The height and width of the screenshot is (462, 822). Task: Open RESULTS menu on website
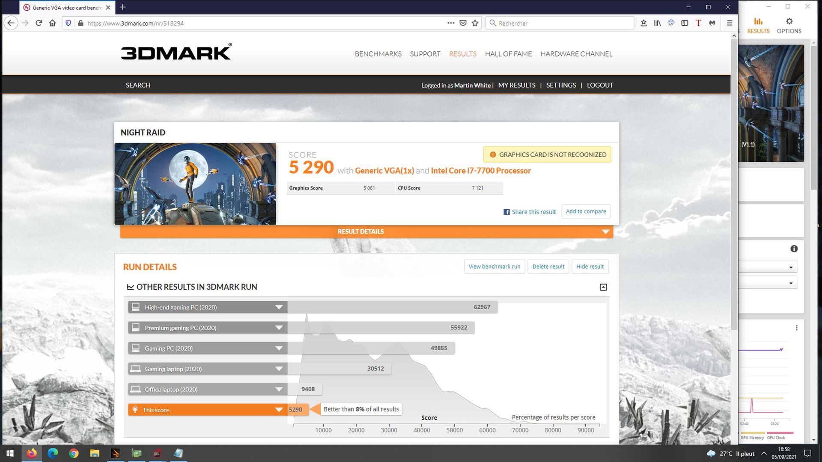[x=462, y=54]
